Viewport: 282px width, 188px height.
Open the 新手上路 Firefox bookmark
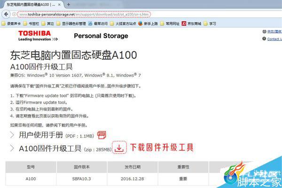[x=148, y=23]
